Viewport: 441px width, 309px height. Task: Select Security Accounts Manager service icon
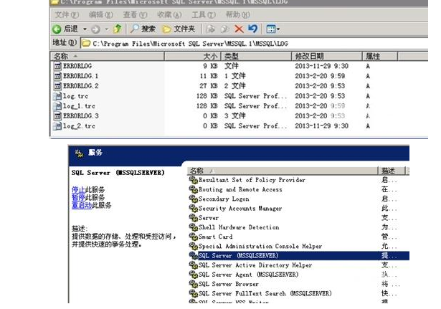point(193,209)
